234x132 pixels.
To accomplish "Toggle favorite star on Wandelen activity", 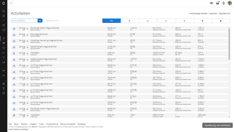I will click(28, 53).
